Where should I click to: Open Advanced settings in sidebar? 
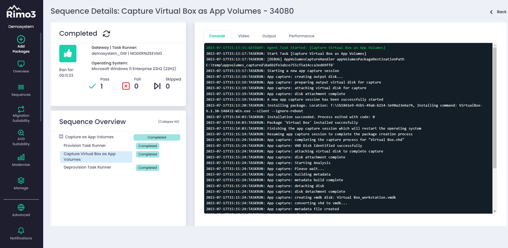[21, 211]
